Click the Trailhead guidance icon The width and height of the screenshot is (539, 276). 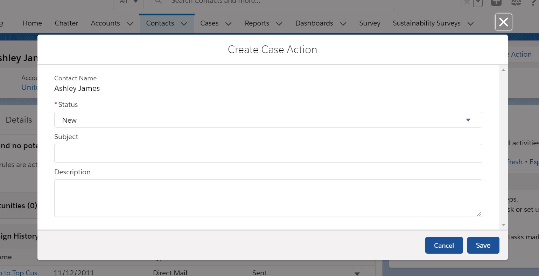[x=516, y=2]
